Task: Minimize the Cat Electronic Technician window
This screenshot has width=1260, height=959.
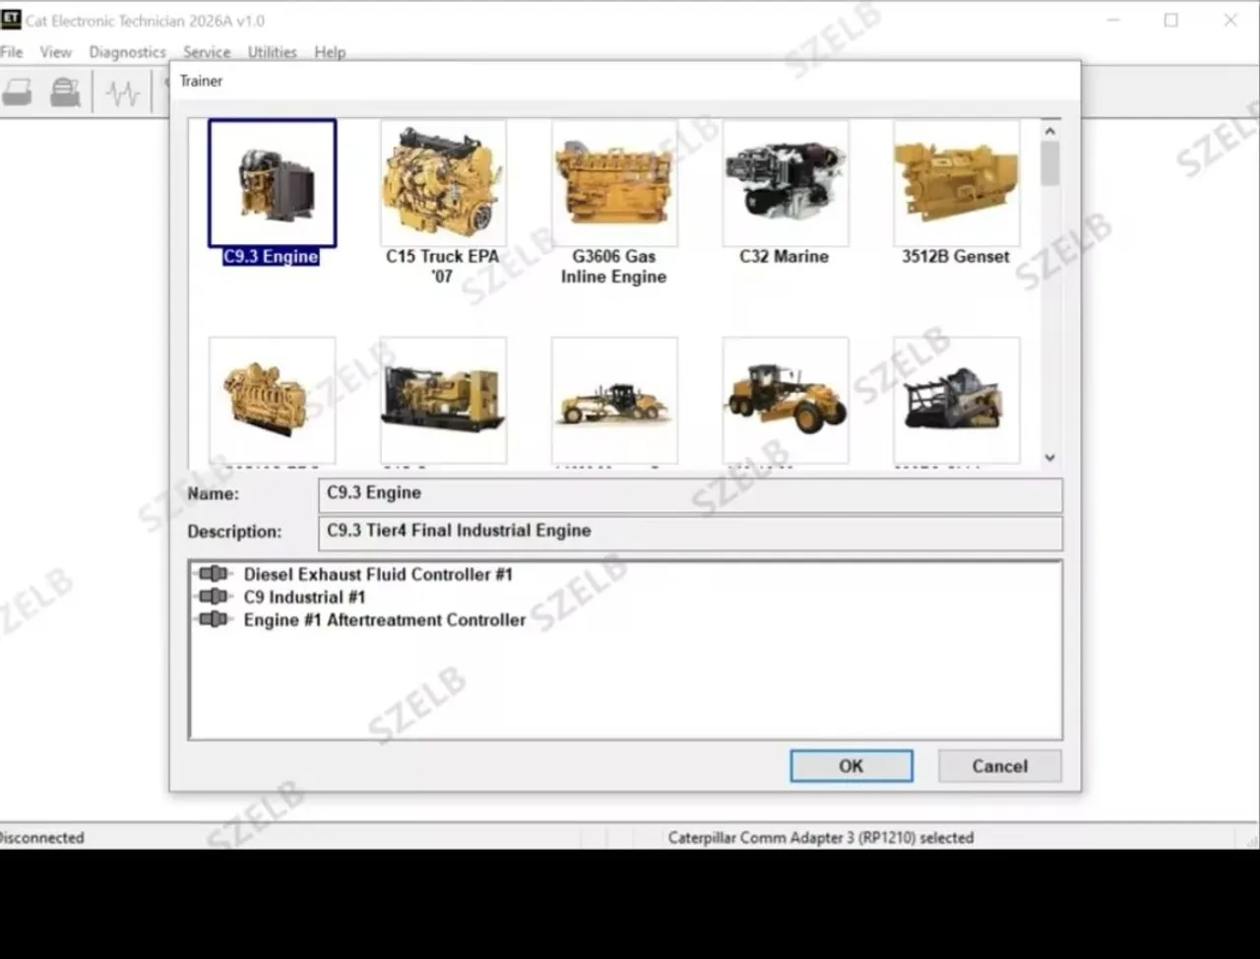Action: (x=1113, y=20)
